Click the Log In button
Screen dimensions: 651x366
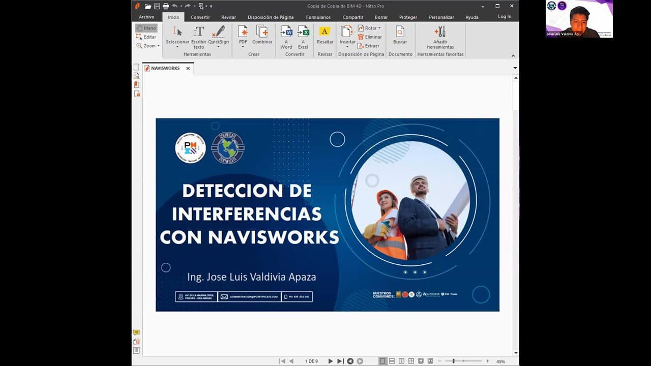tap(504, 16)
